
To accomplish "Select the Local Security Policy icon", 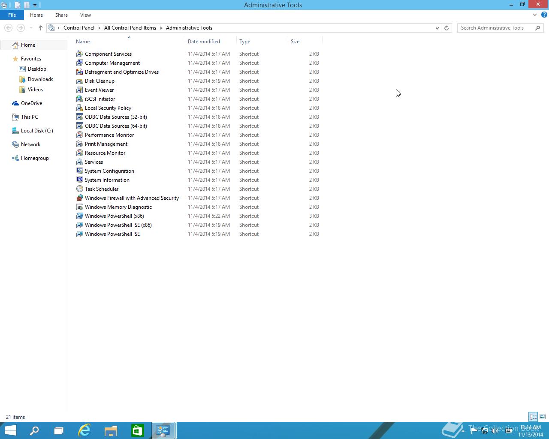I will [79, 108].
